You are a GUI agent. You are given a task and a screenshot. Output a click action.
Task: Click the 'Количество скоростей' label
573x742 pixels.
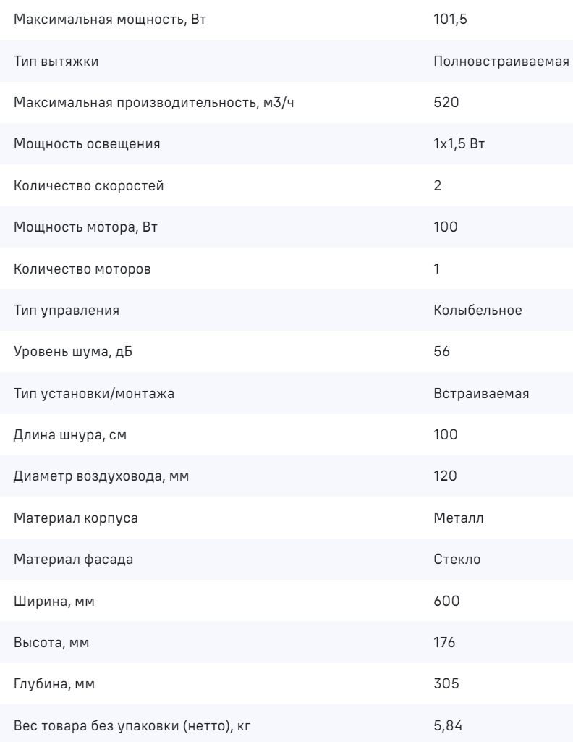tap(89, 185)
